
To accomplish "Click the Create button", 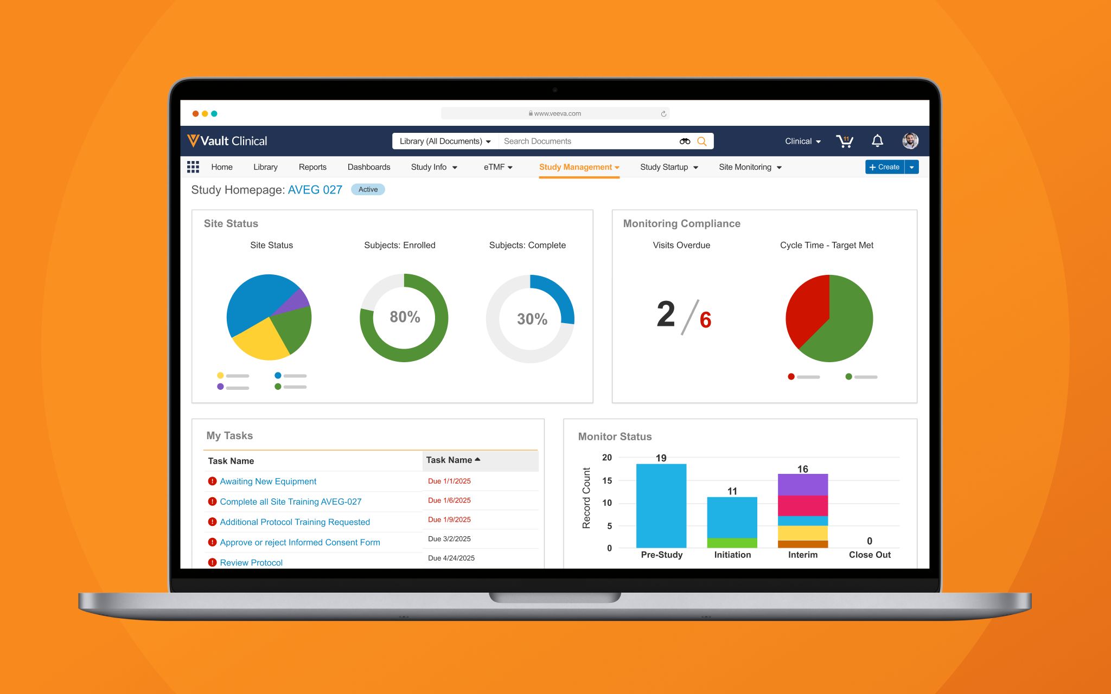I will [x=883, y=167].
